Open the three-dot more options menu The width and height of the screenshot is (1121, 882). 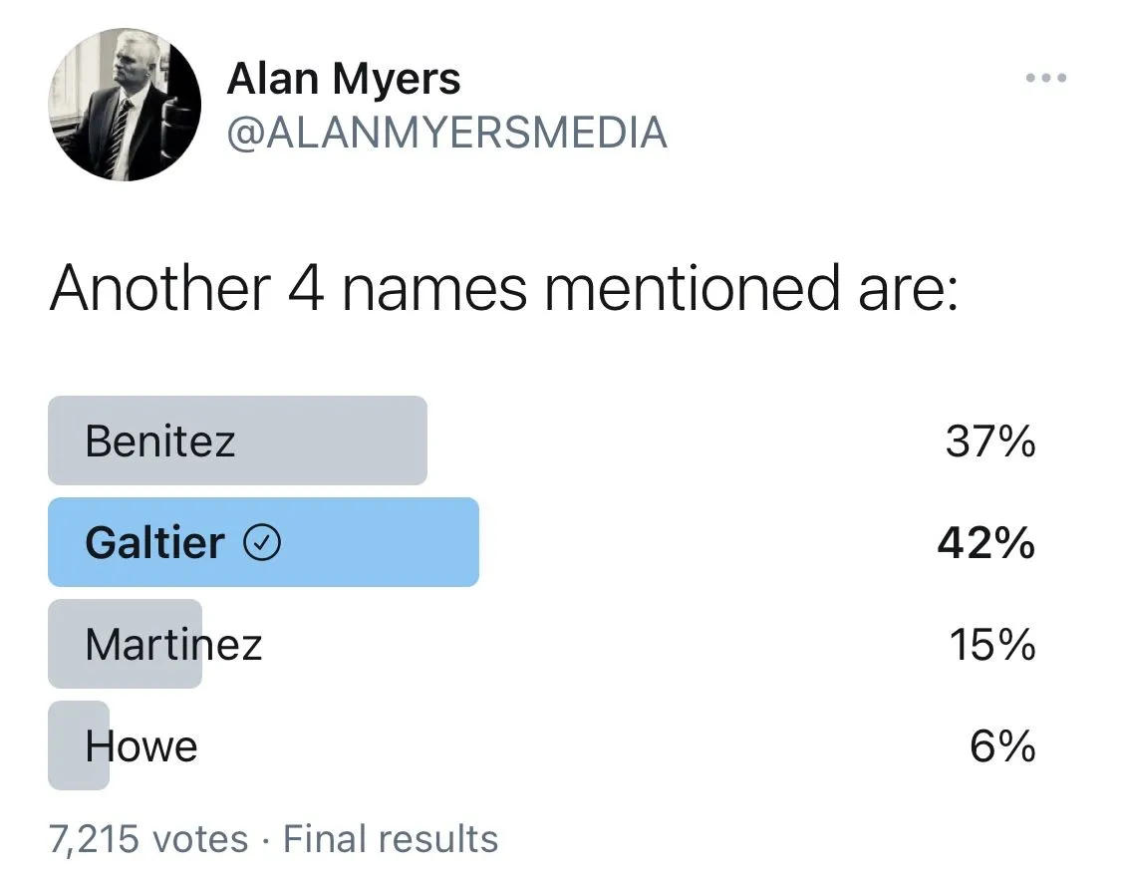click(x=1046, y=78)
